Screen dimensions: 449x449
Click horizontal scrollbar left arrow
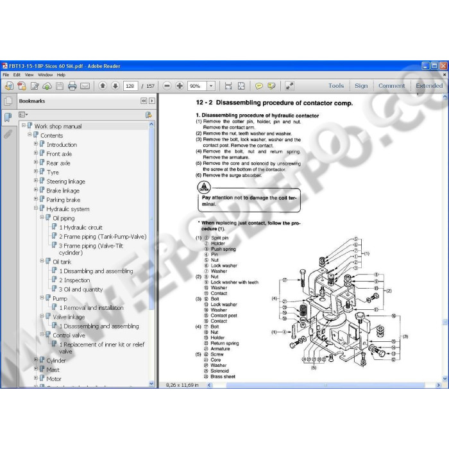click(x=209, y=385)
